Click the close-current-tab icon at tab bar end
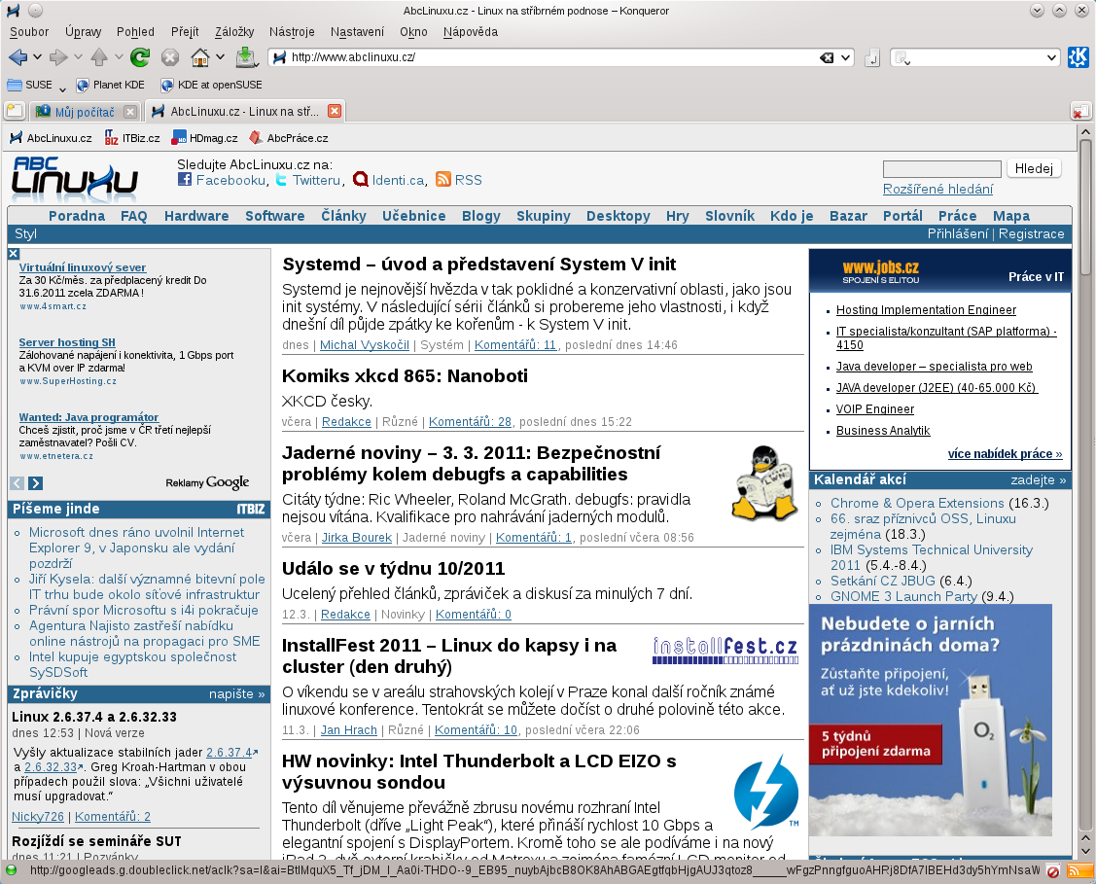This screenshot has height=884, width=1096. (x=1080, y=112)
